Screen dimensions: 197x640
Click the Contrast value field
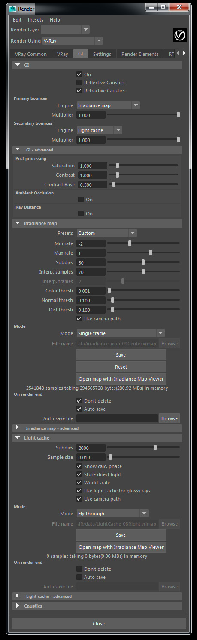(93, 175)
